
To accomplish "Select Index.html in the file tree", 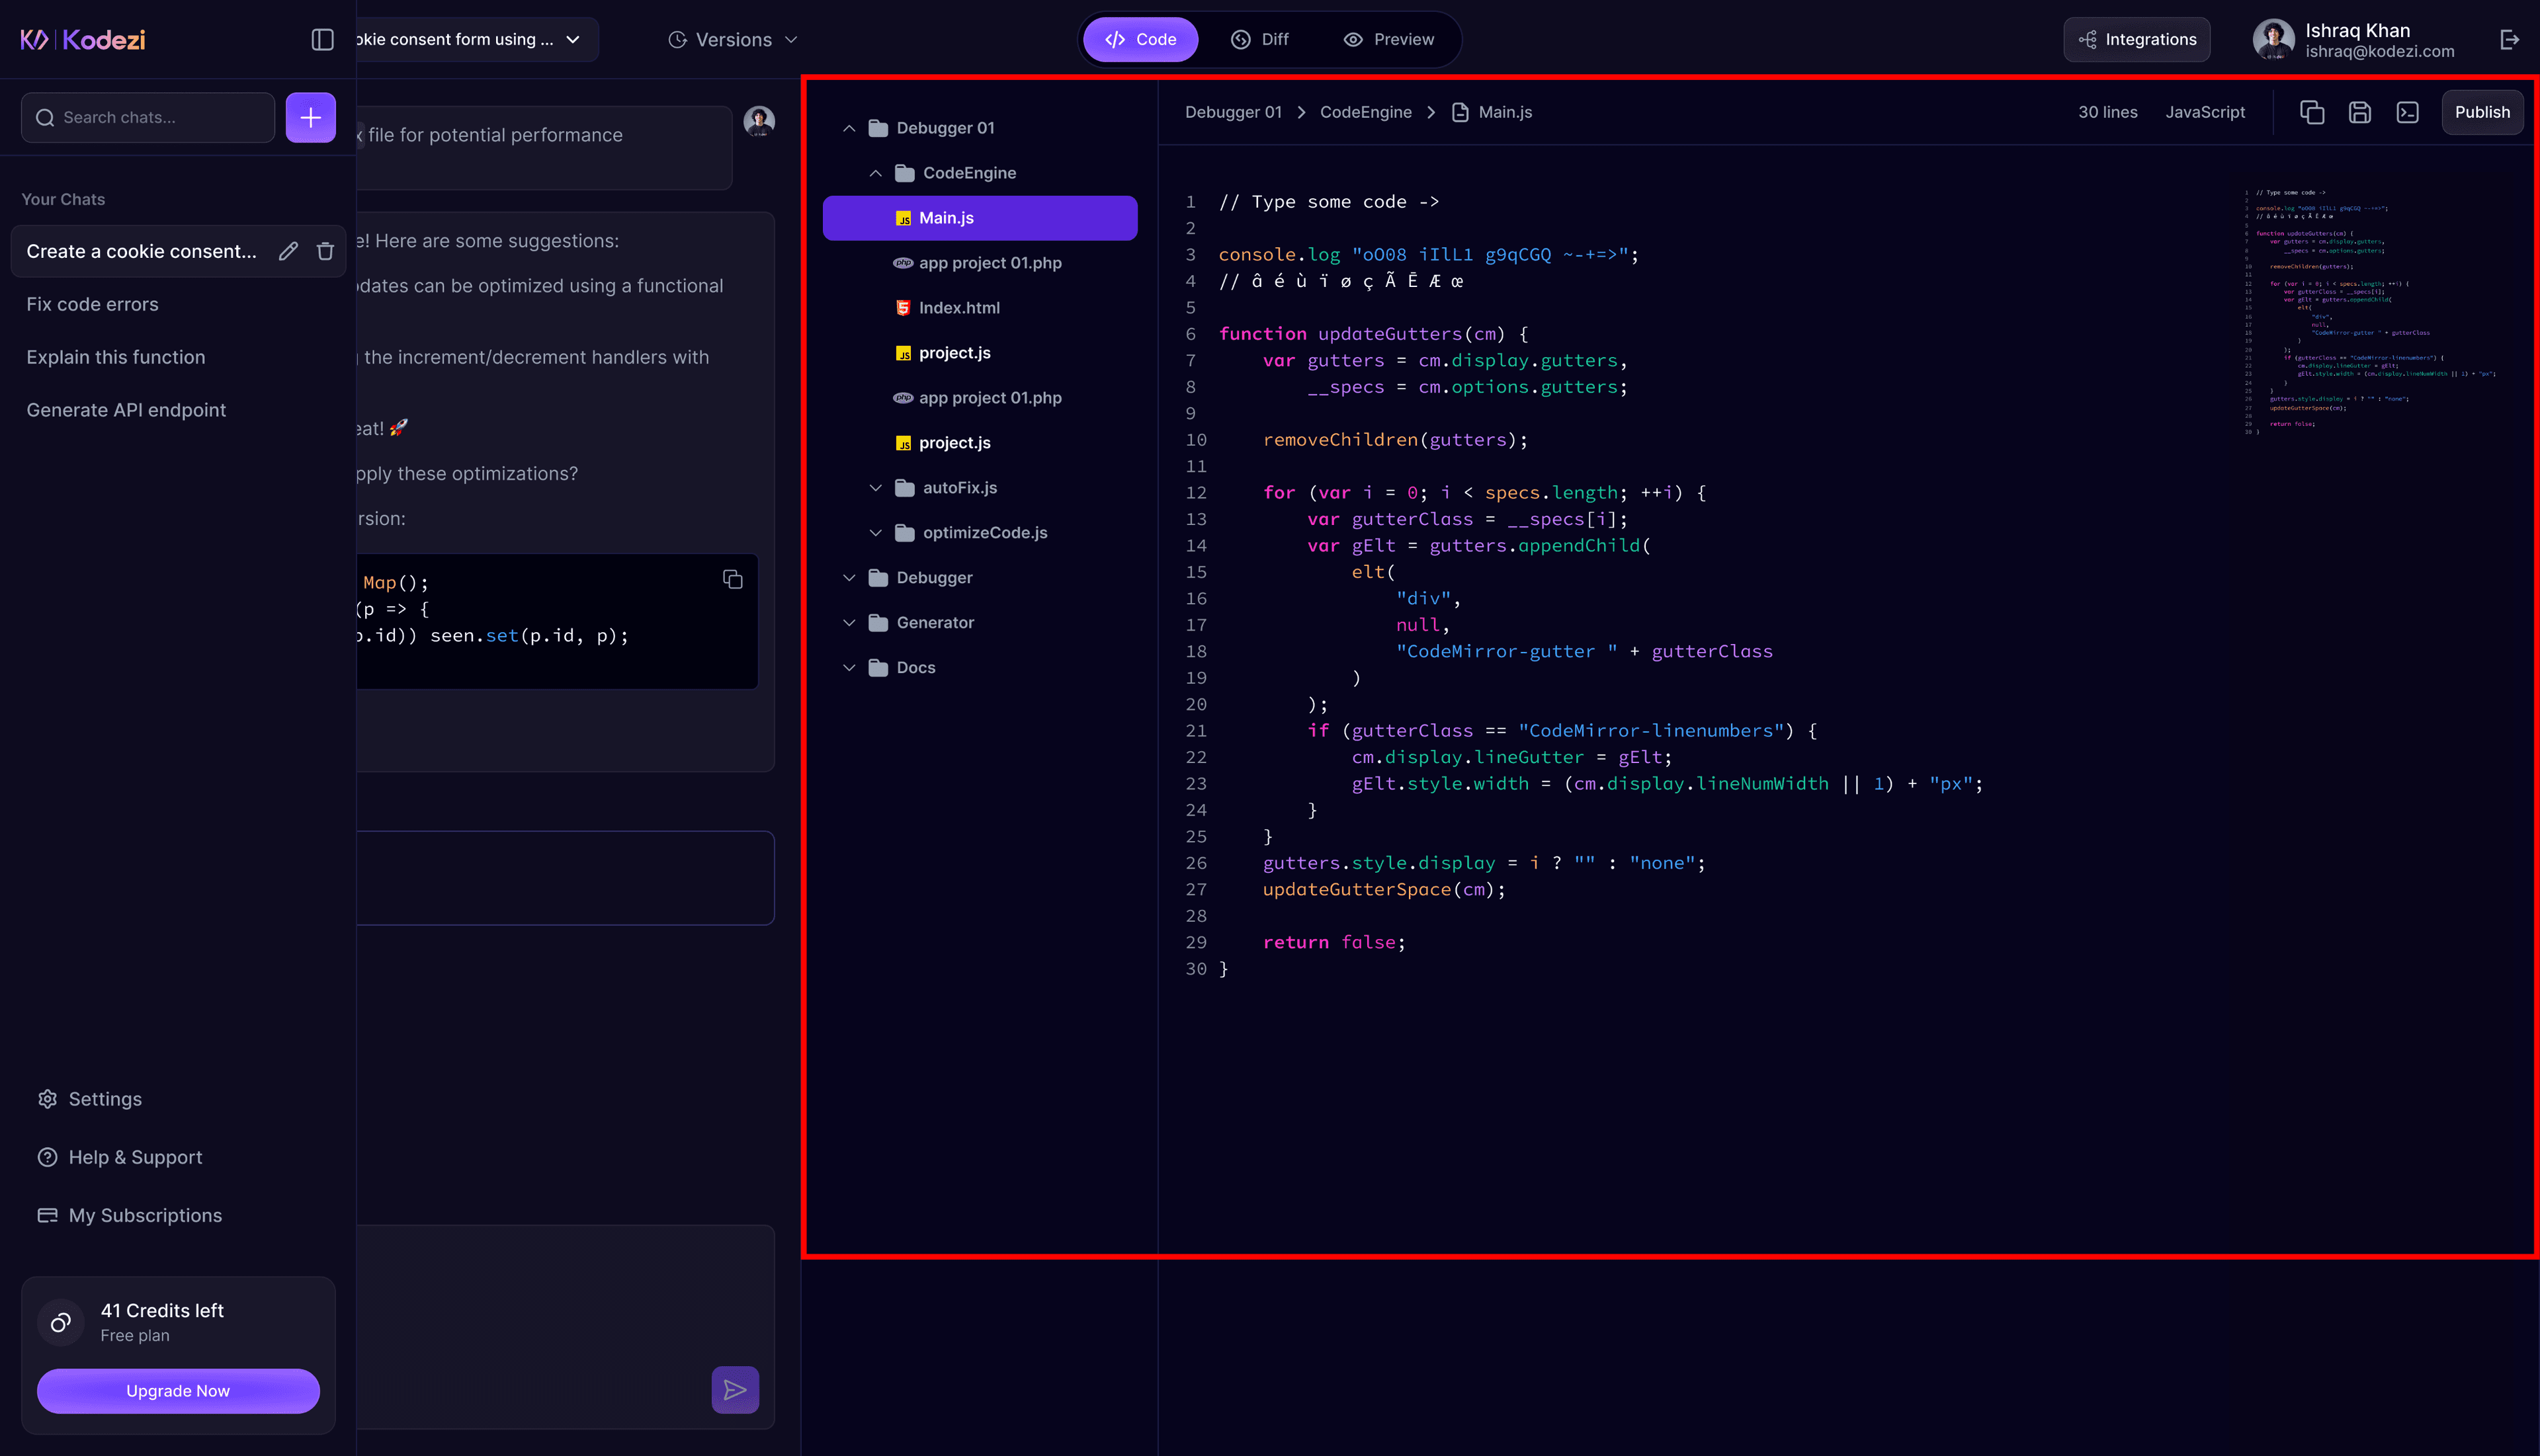I will [x=959, y=307].
